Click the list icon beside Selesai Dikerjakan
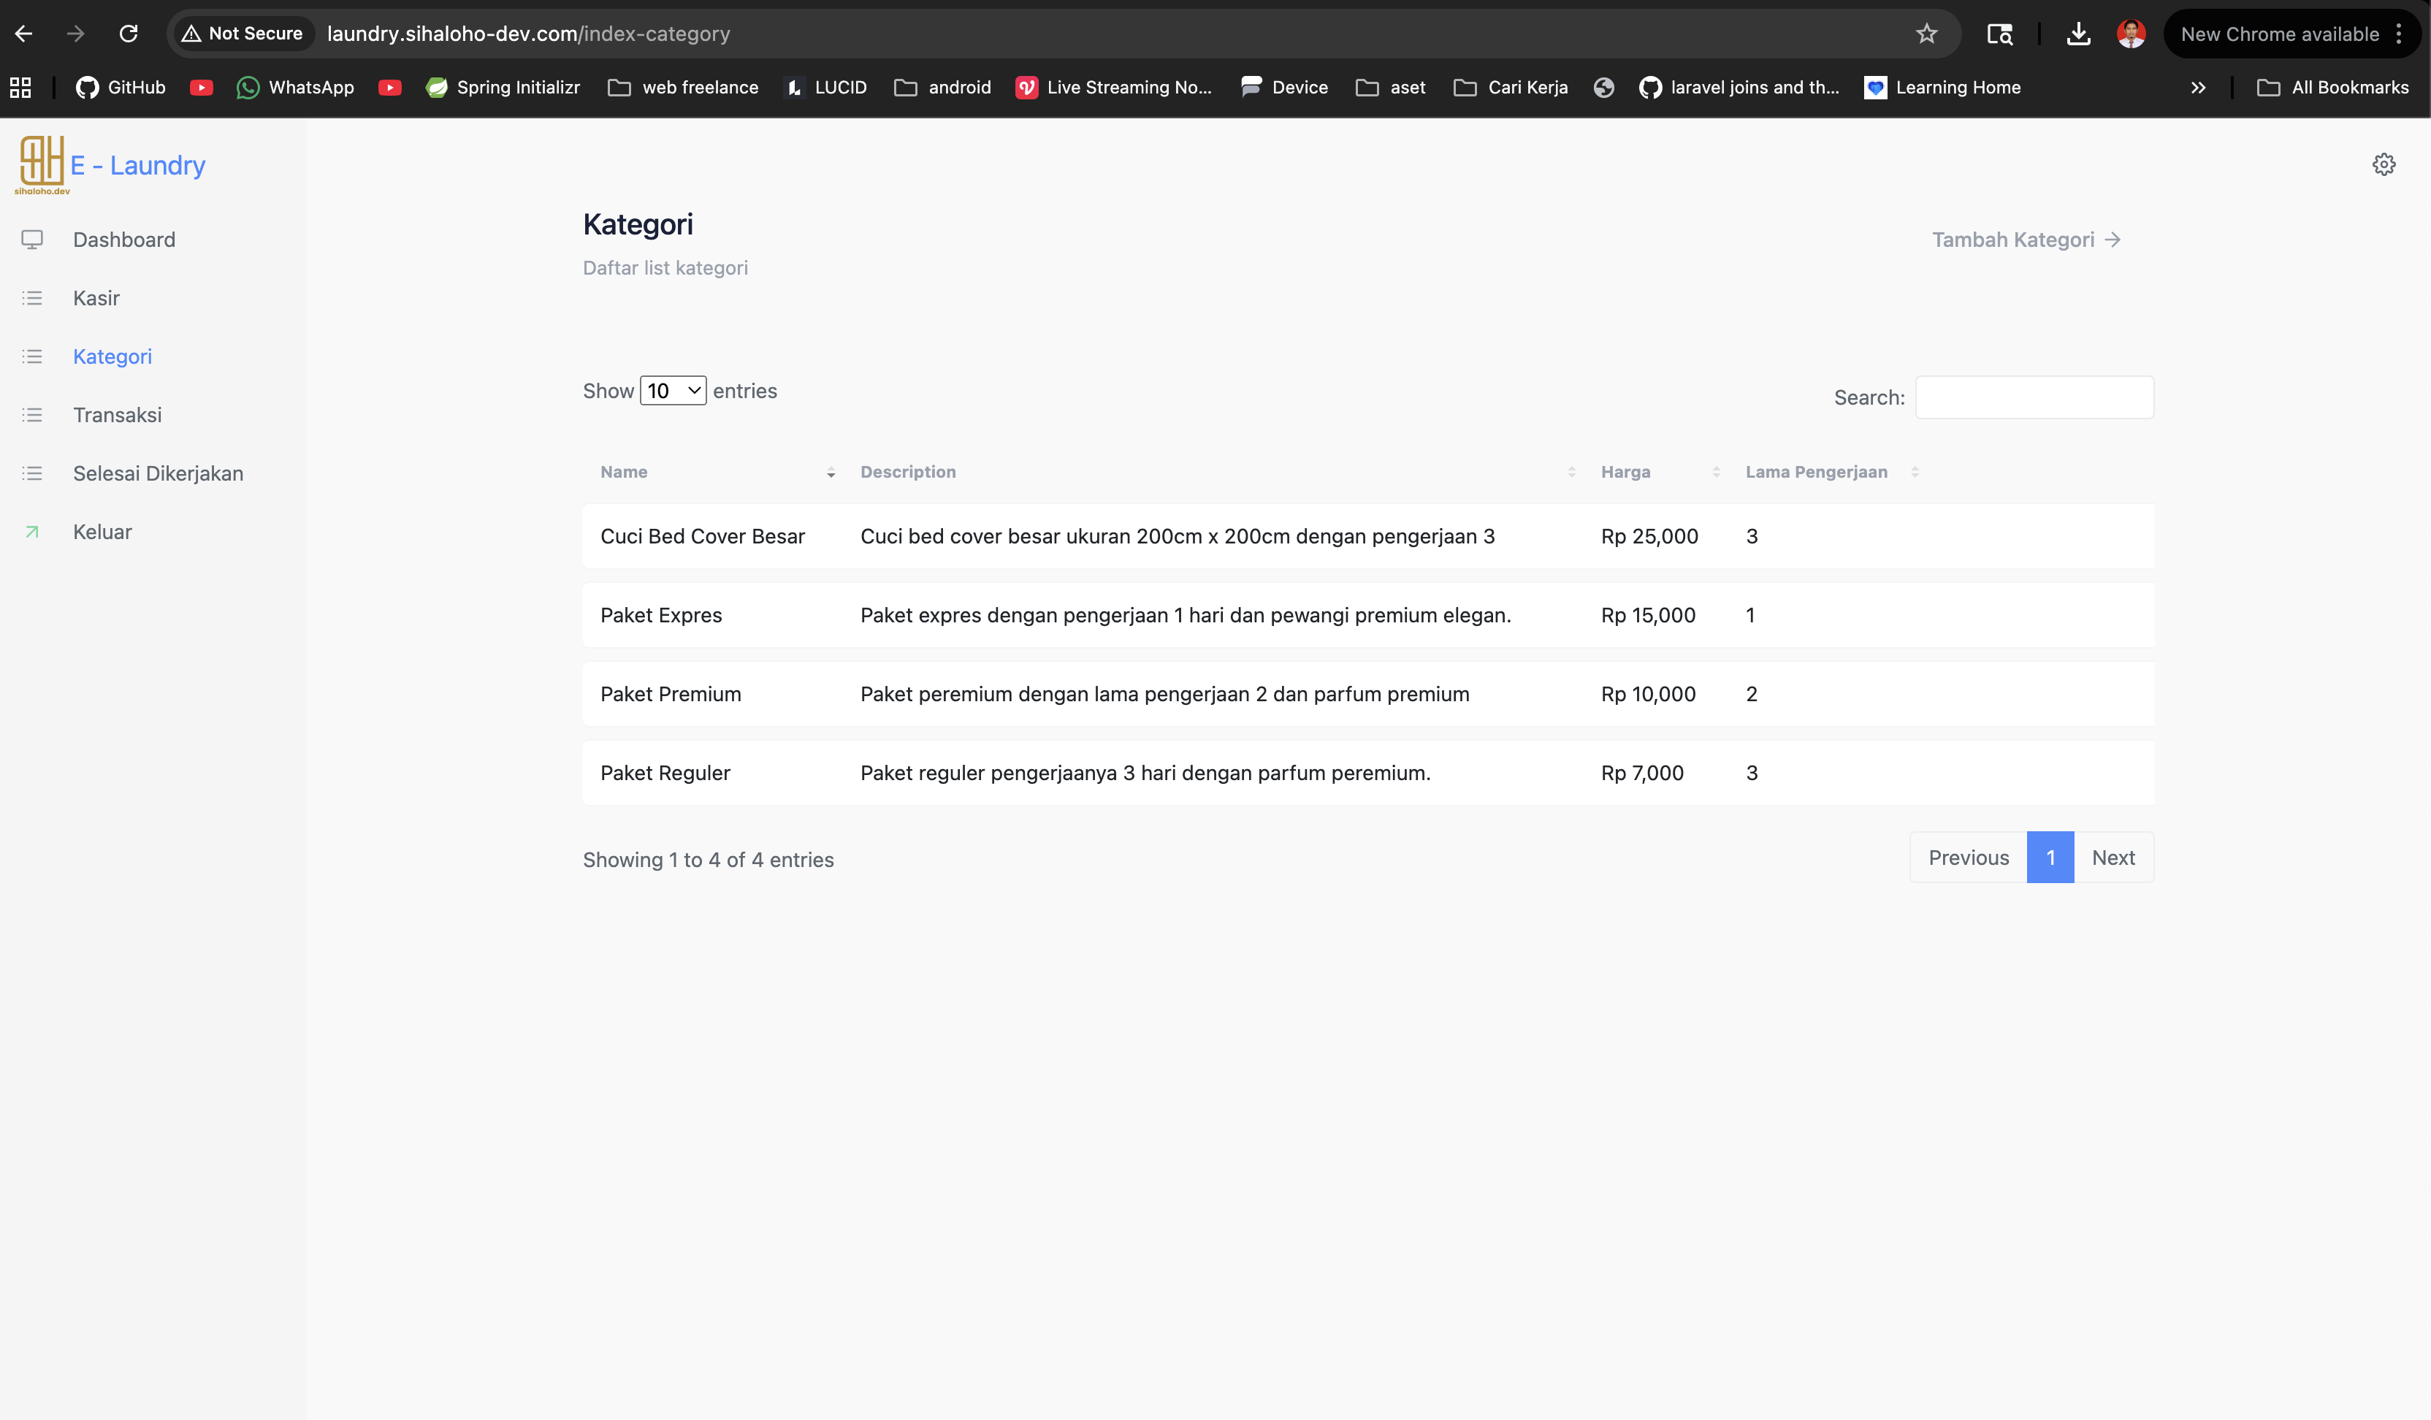The width and height of the screenshot is (2431, 1420). coord(32,473)
